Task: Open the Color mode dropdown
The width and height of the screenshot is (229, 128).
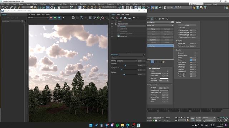Action: 164,81
